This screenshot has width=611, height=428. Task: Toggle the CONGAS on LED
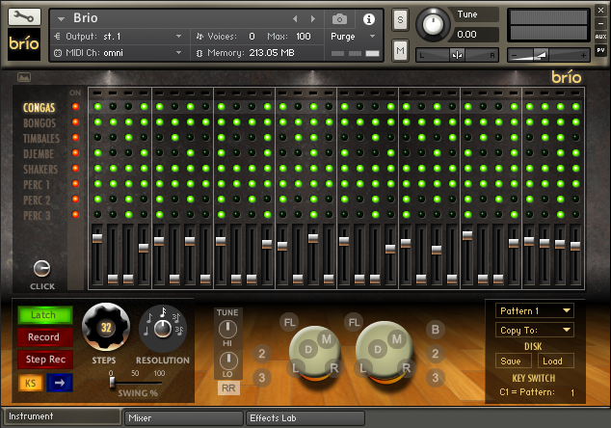pos(75,106)
